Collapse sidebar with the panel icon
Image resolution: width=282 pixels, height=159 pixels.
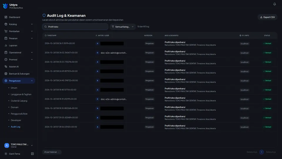pyautogui.click(x=32, y=154)
